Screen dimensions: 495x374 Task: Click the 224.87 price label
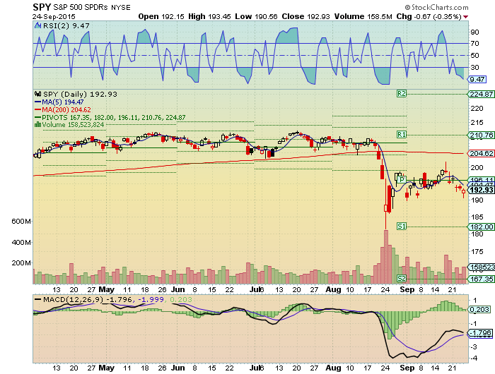pos(482,94)
